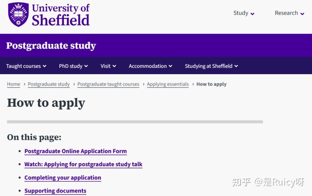Screen dimensions: 312x196
Task: Click the University of Sheffield crest logo
Action: pyautogui.click(x=18, y=15)
